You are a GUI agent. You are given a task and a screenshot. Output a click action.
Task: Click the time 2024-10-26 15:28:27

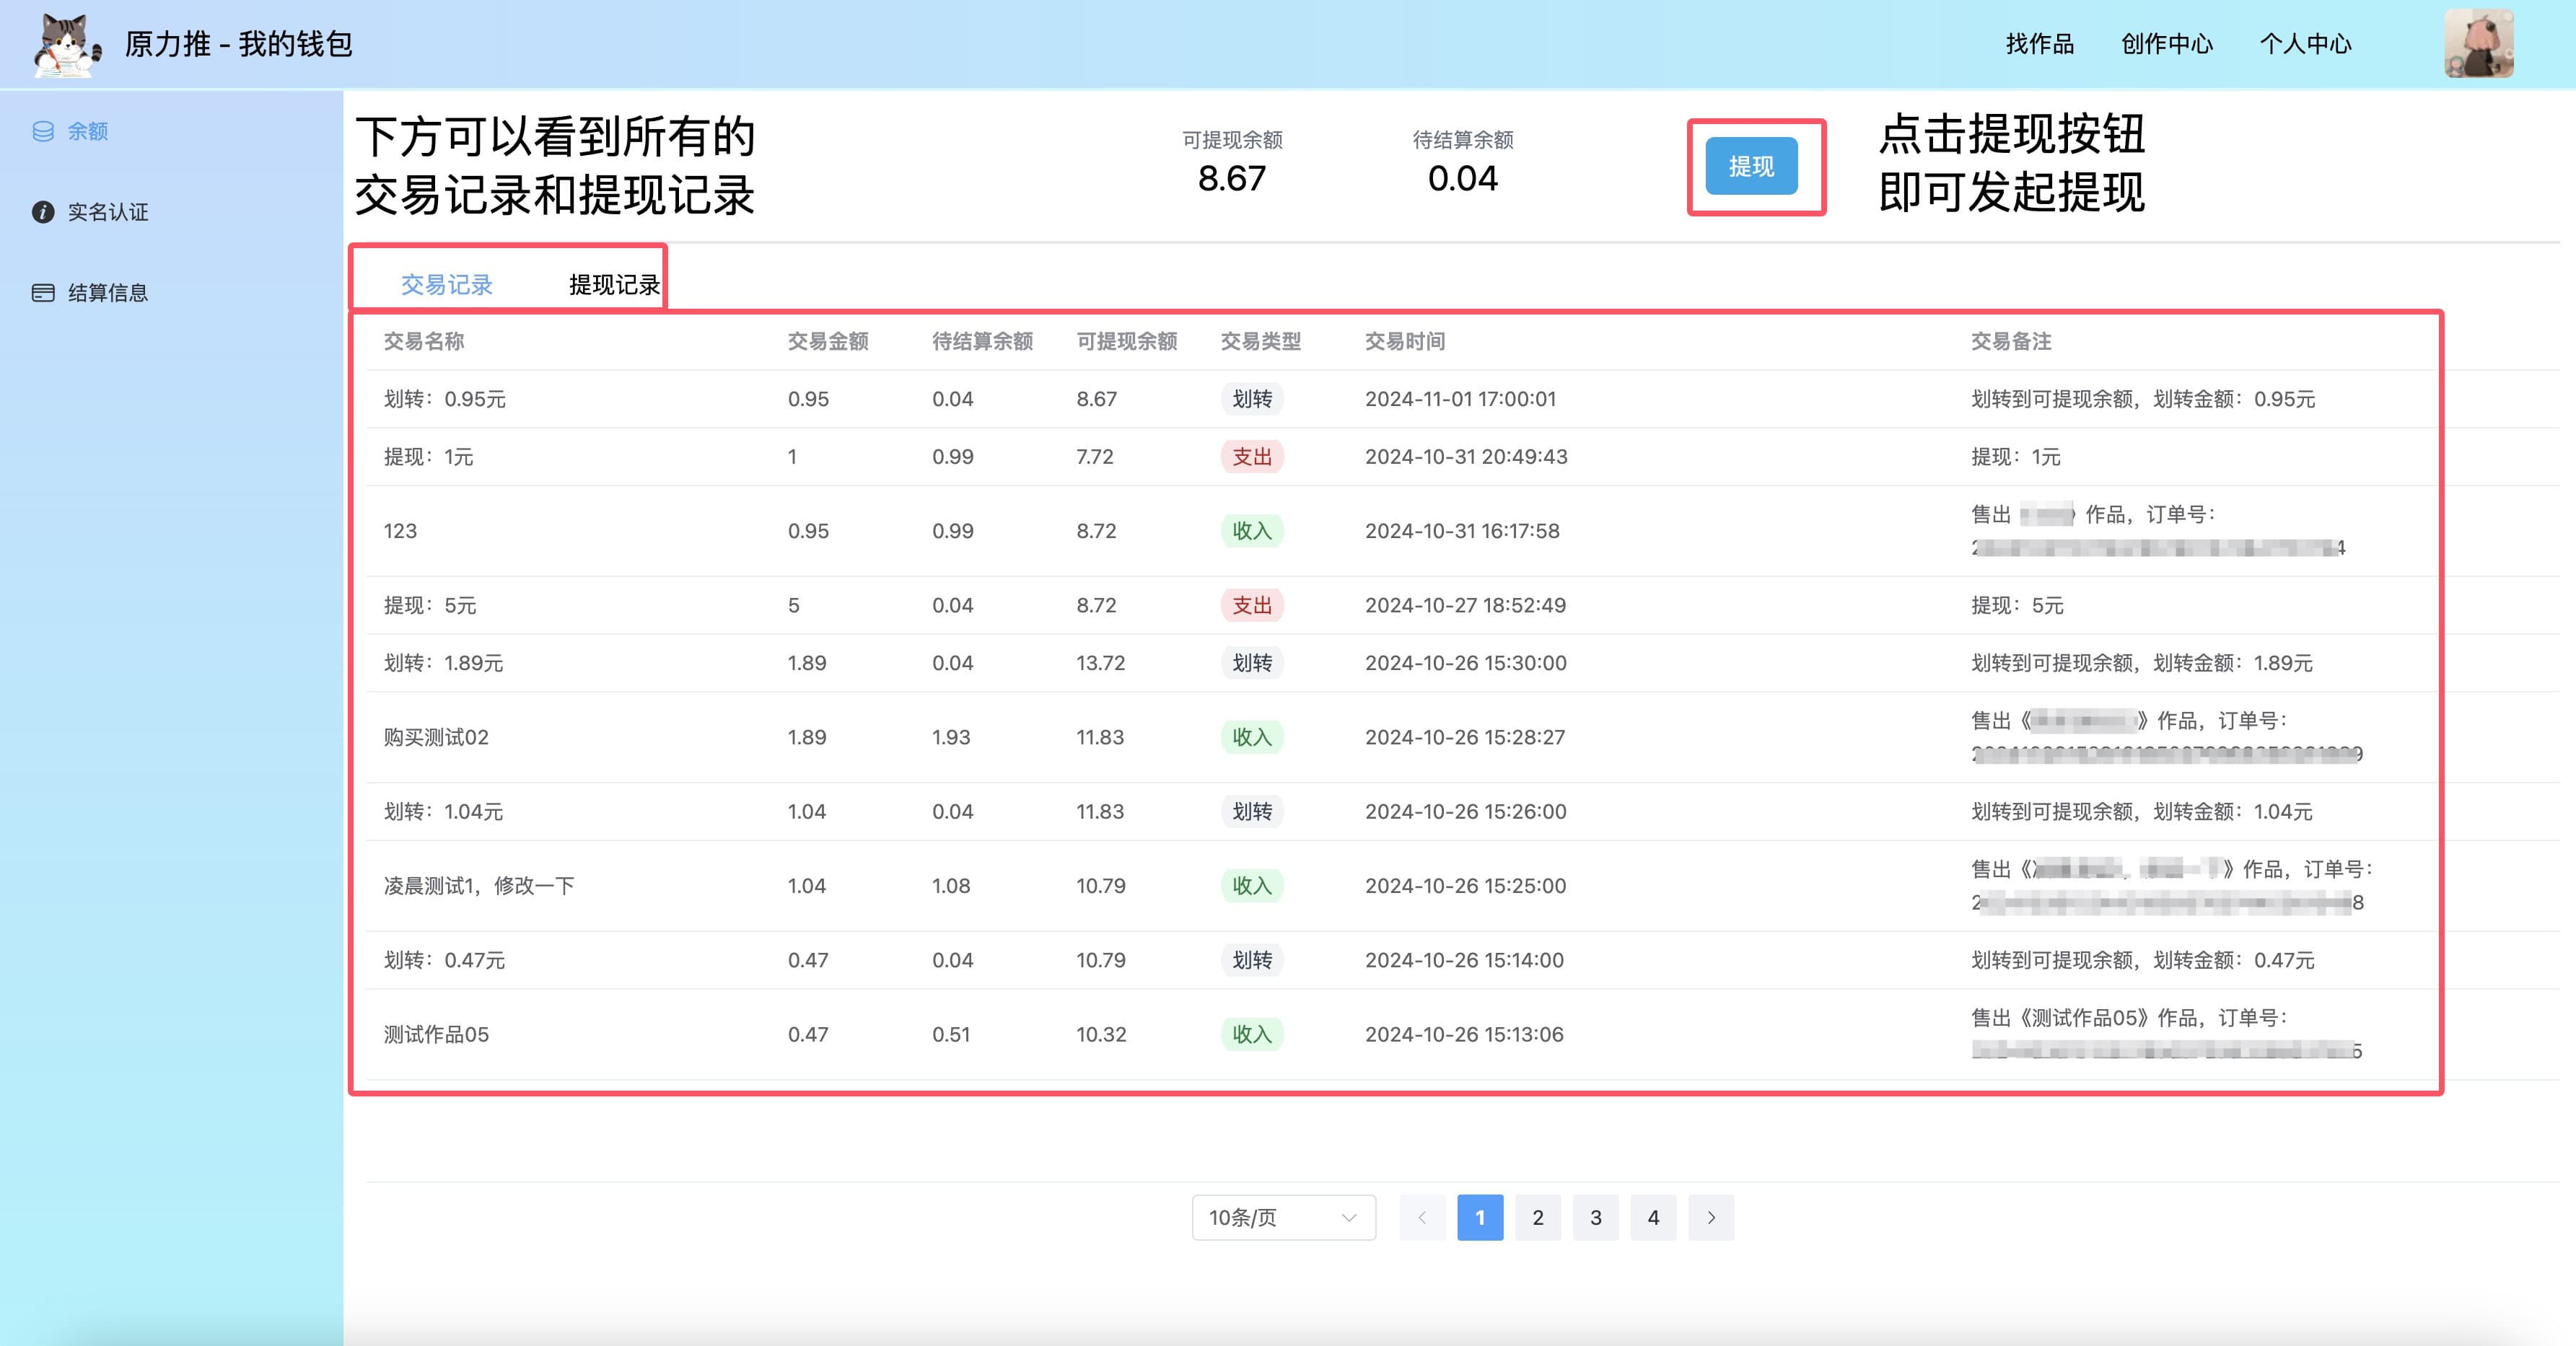point(1465,737)
